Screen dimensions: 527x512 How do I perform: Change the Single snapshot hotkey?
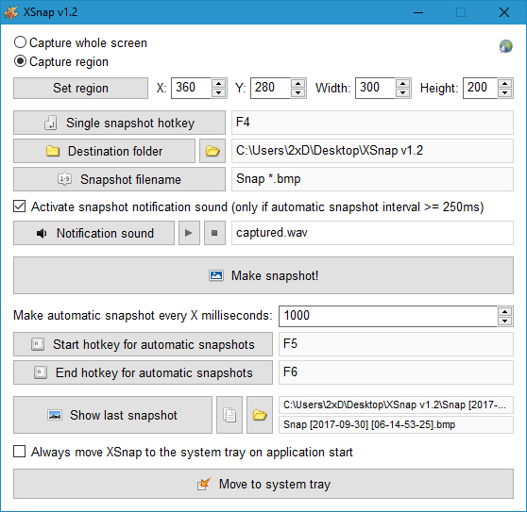point(119,123)
